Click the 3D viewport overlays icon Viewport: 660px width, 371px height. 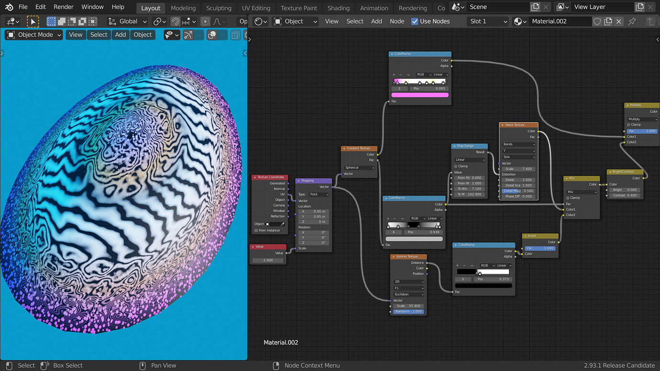[212, 35]
